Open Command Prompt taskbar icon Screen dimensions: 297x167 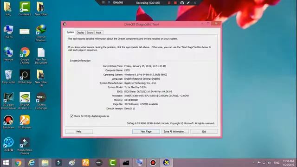pyautogui.click(x=126, y=163)
